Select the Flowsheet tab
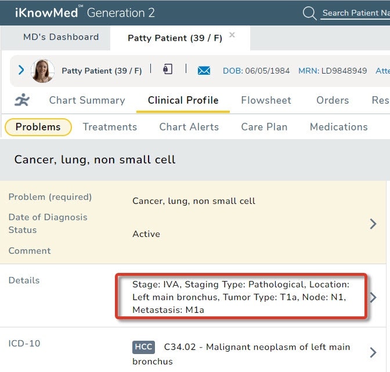The width and height of the screenshot is (390, 372). click(x=266, y=100)
